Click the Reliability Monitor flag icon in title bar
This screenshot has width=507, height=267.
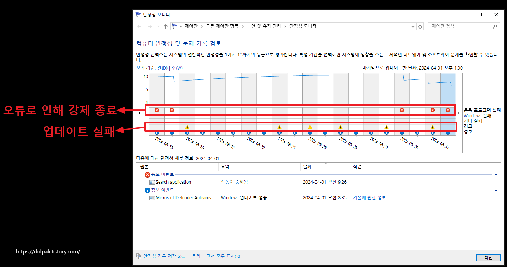click(138, 14)
